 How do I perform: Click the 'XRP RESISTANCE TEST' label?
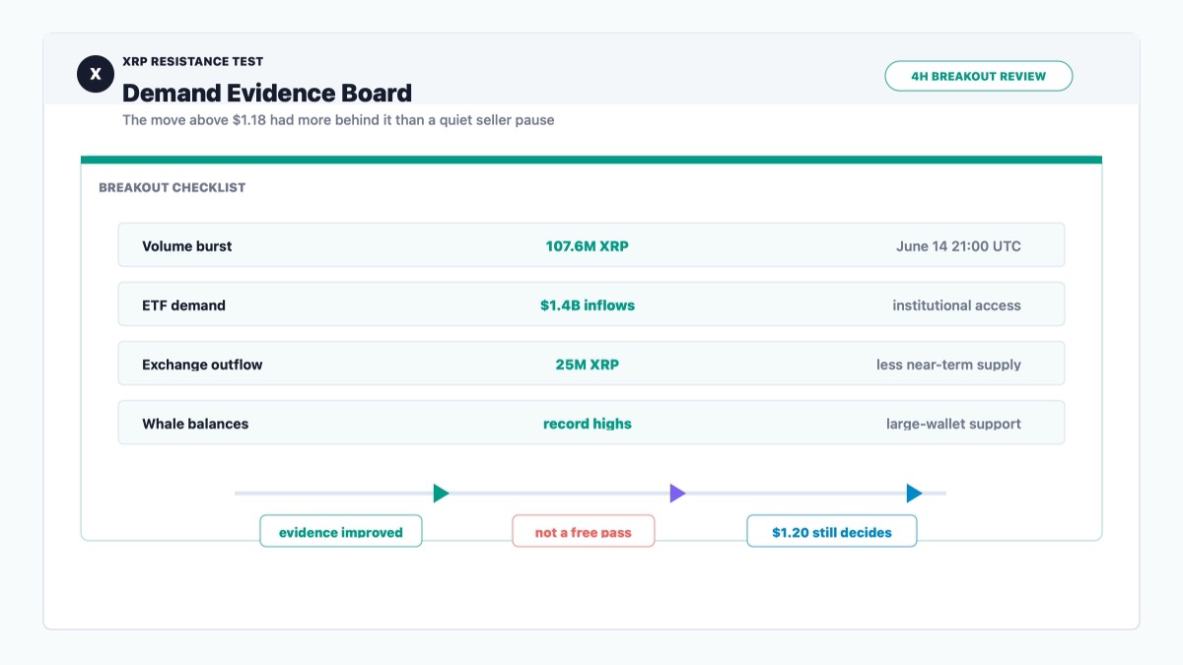pos(193,61)
